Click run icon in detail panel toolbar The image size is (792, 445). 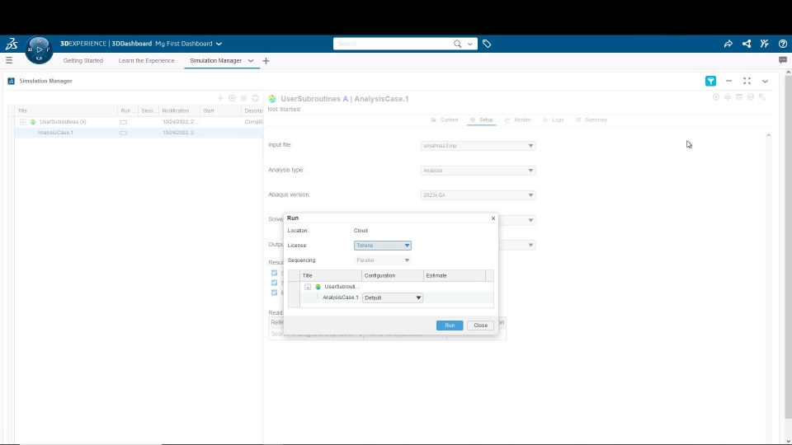pyautogui.click(x=716, y=97)
